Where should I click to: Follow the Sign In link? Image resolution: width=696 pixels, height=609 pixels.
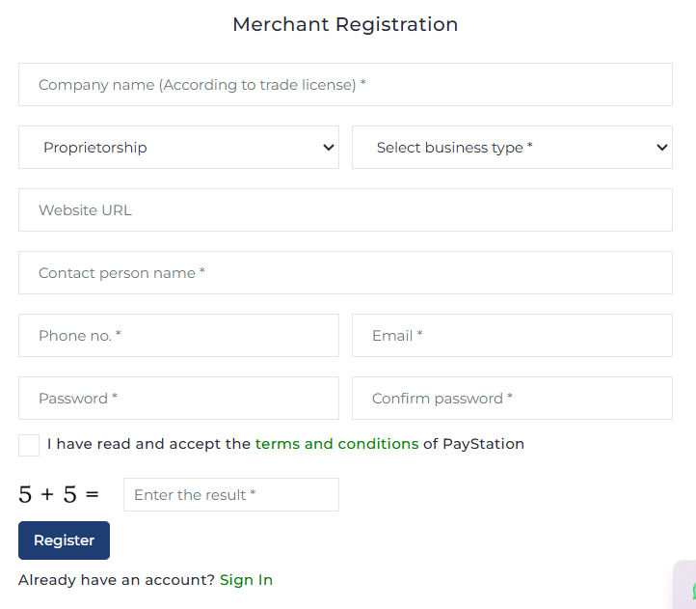(x=246, y=580)
